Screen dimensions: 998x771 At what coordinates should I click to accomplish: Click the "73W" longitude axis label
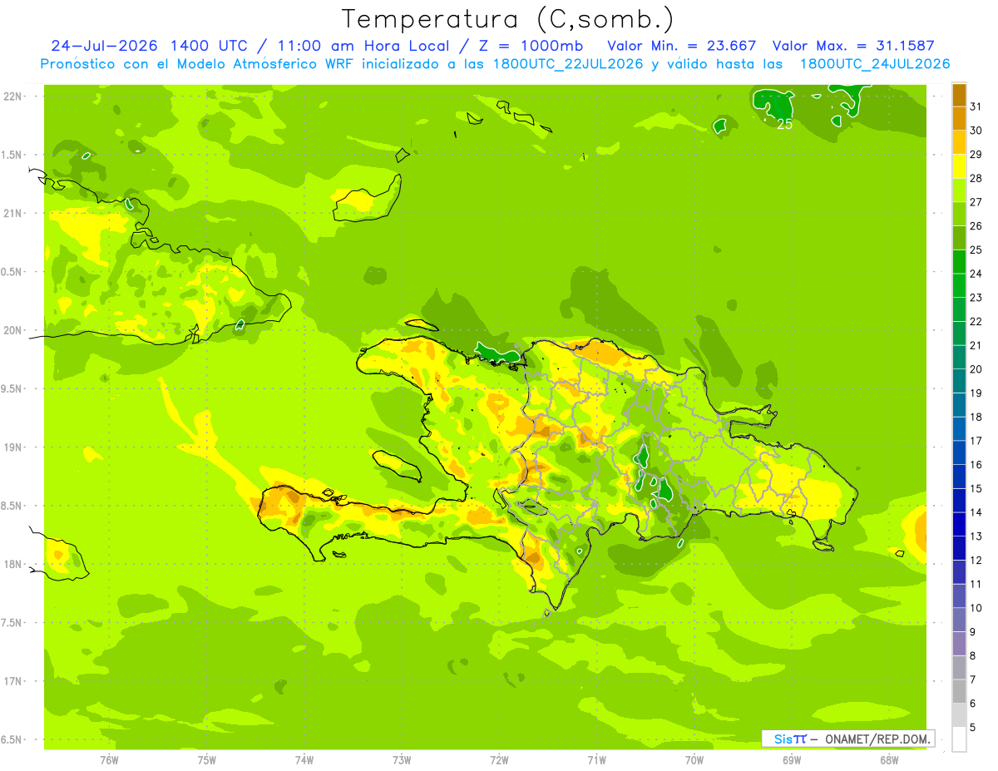pos(402,760)
